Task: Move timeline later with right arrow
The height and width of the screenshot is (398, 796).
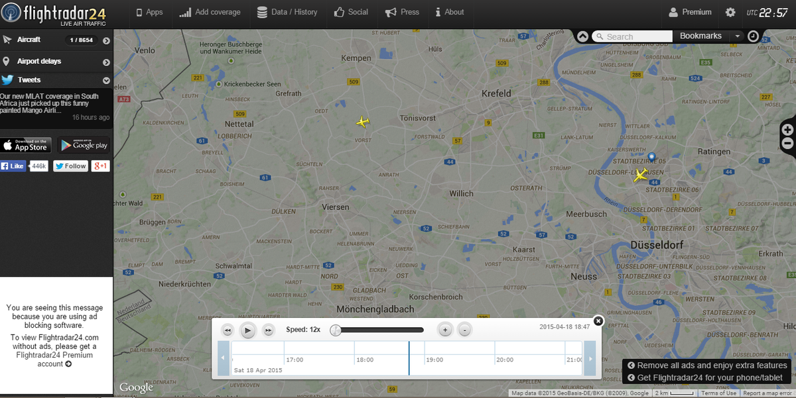Action: click(x=590, y=358)
